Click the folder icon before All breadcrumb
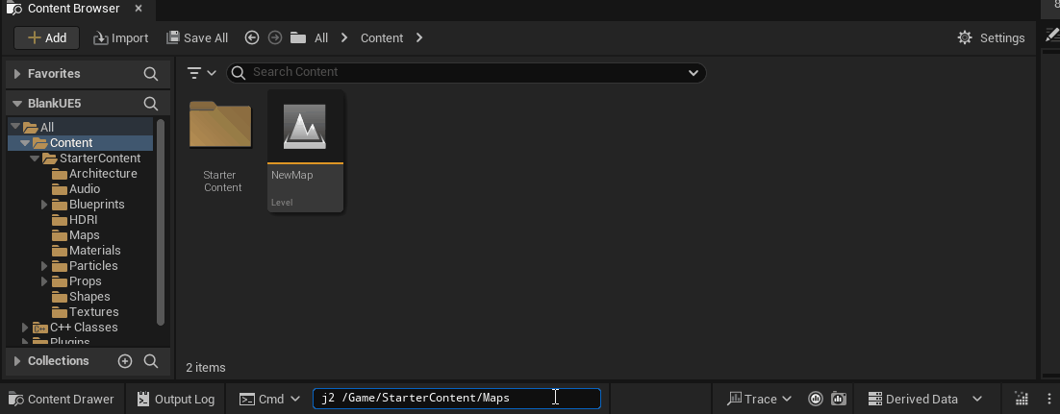The image size is (1060, 414). coord(298,37)
